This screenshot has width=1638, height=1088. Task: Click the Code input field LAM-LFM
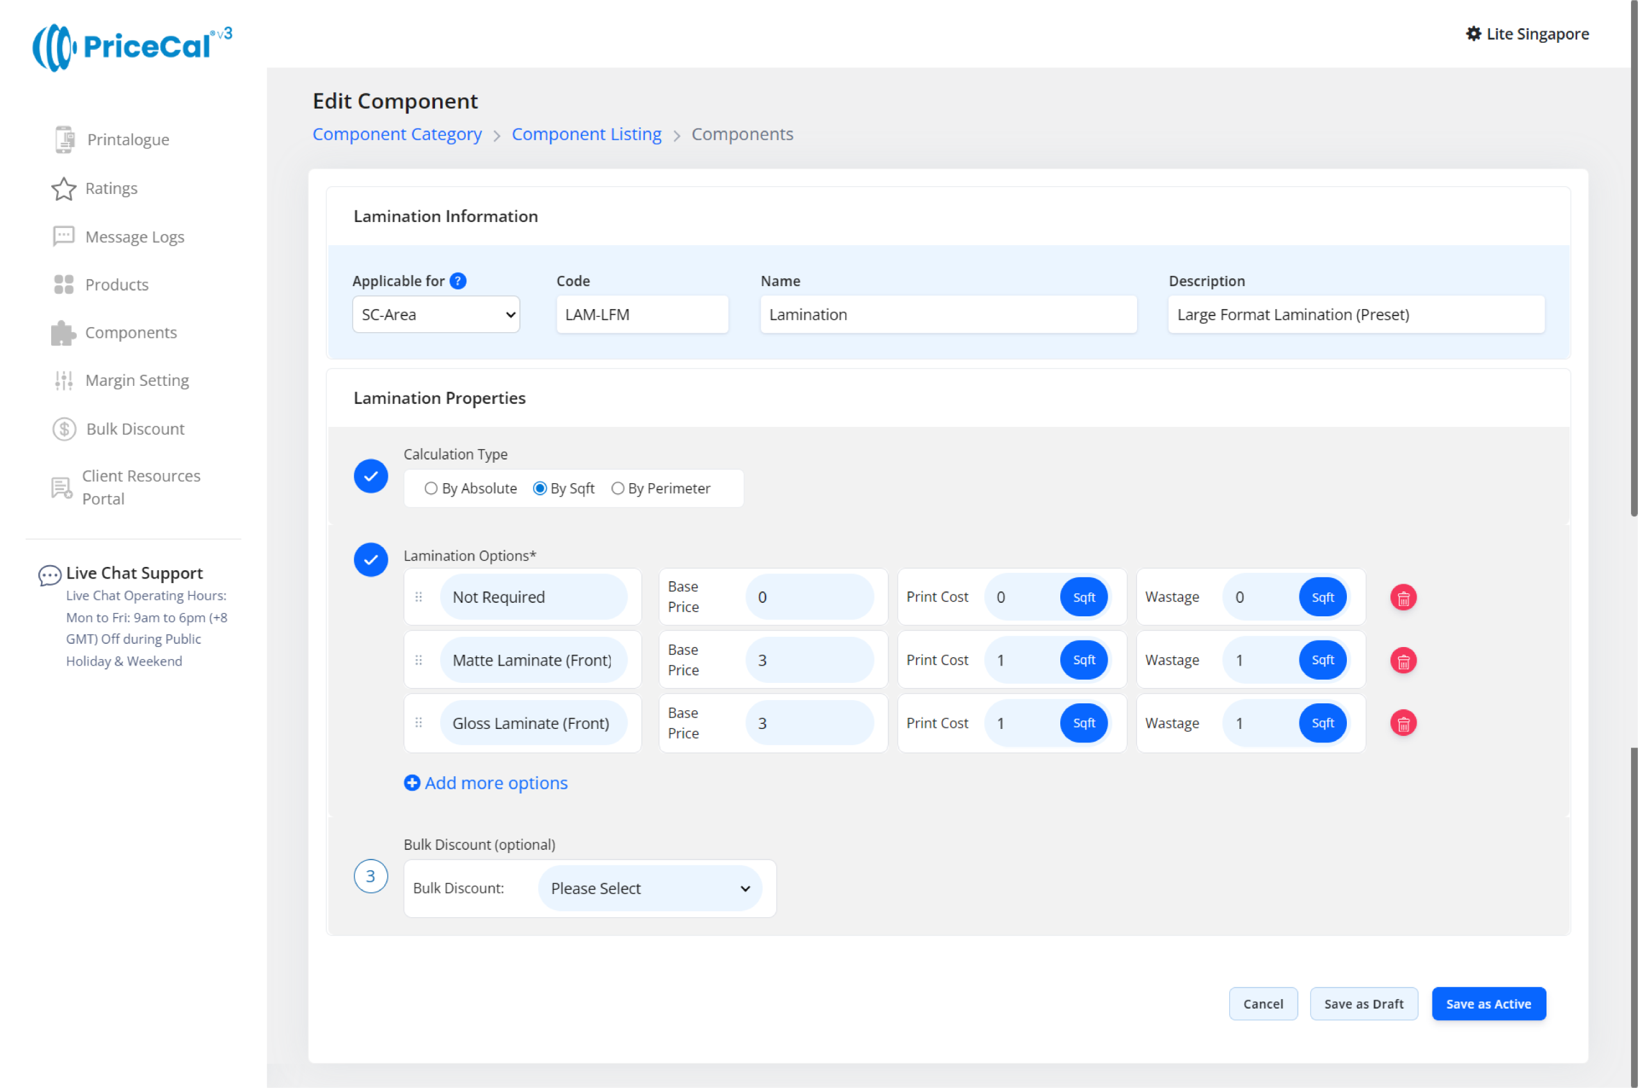[x=642, y=315]
